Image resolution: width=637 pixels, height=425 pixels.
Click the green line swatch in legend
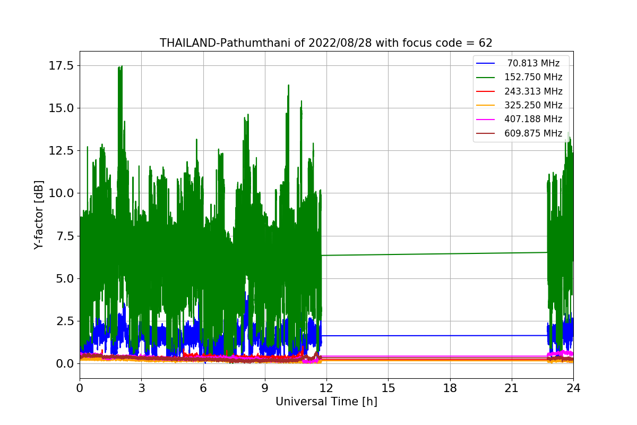[486, 77]
